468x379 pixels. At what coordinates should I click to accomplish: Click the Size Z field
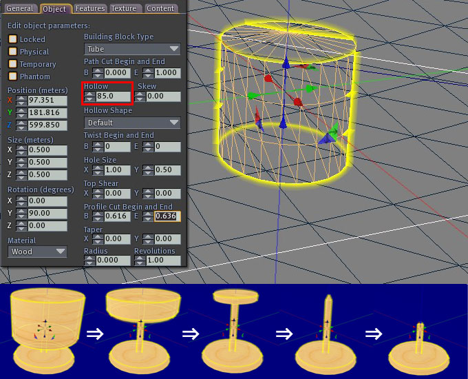pos(47,174)
